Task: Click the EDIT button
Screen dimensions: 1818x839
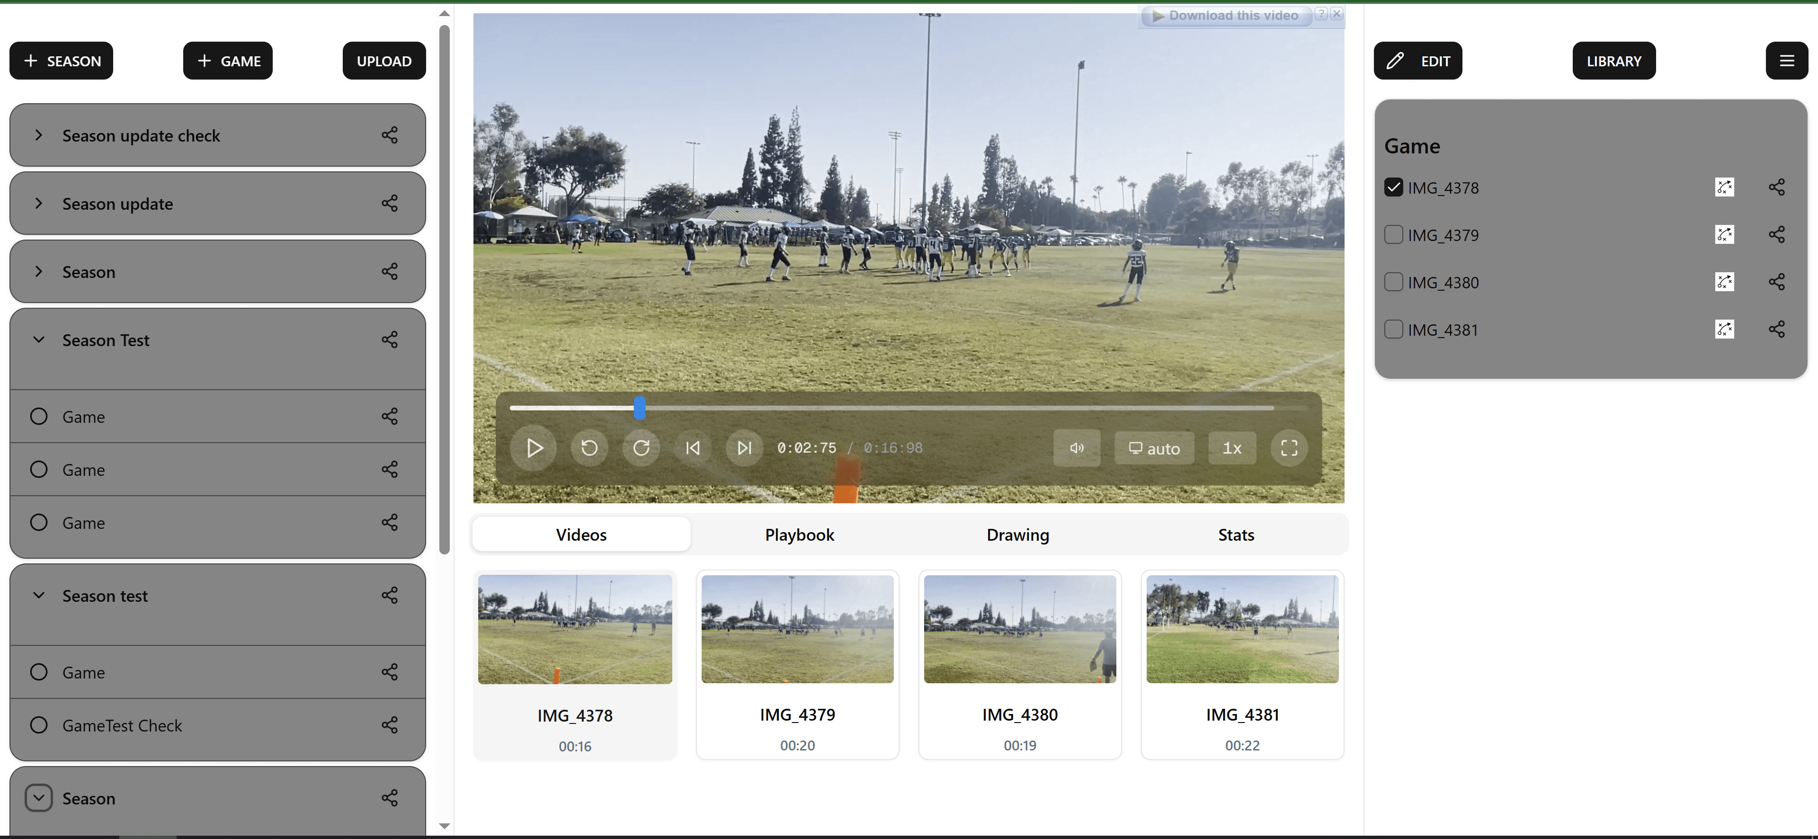Action: pyautogui.click(x=1417, y=61)
